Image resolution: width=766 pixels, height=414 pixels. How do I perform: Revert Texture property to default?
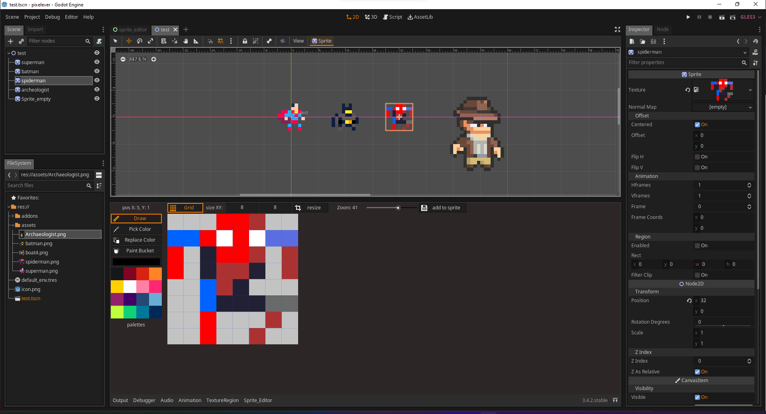click(687, 90)
